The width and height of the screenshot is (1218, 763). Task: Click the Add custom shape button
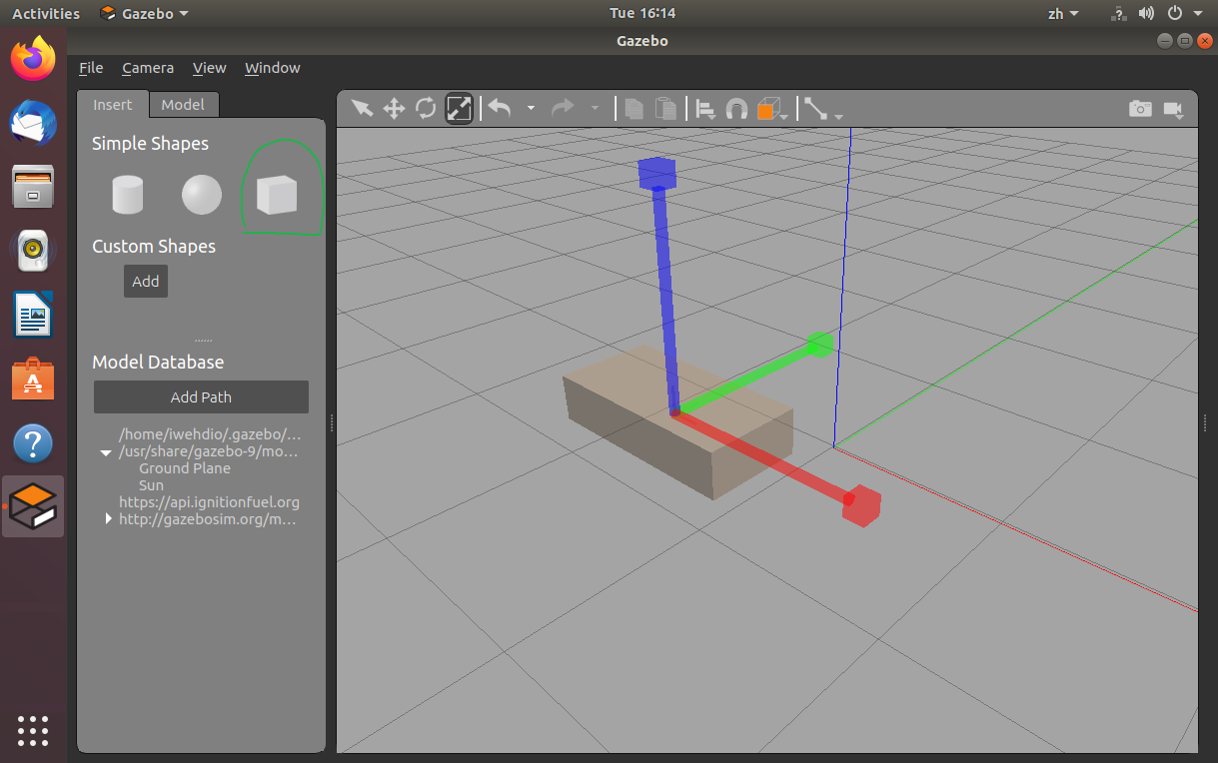(x=146, y=282)
